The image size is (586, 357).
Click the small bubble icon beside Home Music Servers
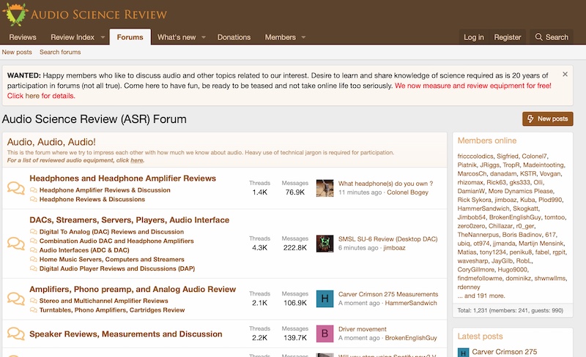point(33,260)
